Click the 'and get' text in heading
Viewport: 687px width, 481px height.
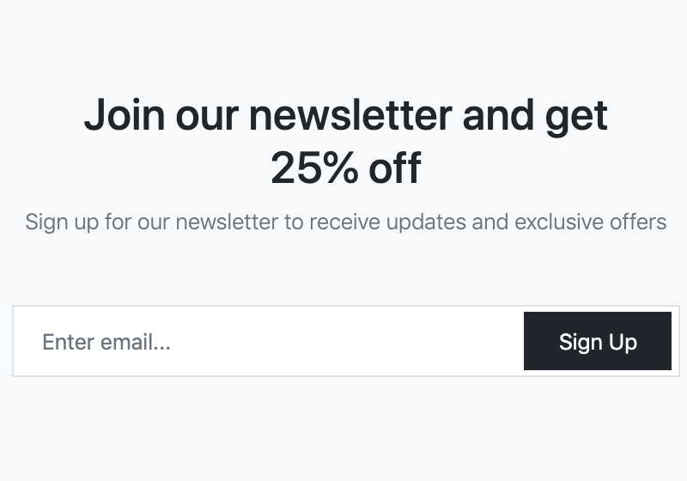[535, 117]
